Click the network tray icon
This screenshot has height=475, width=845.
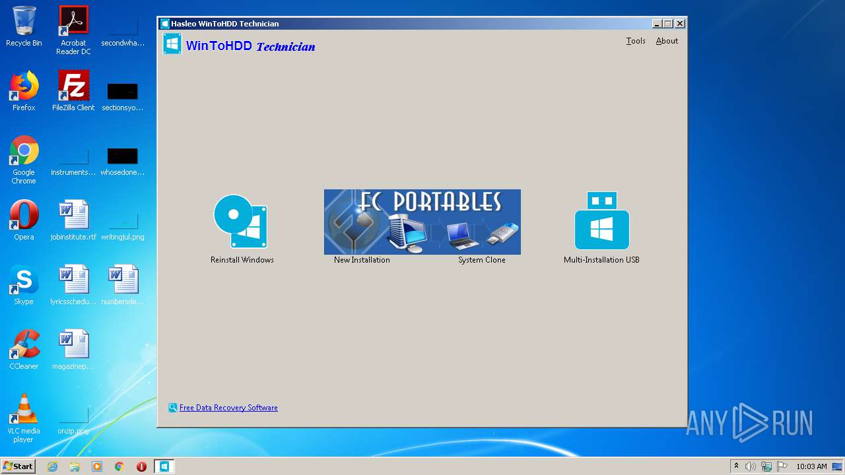click(766, 466)
